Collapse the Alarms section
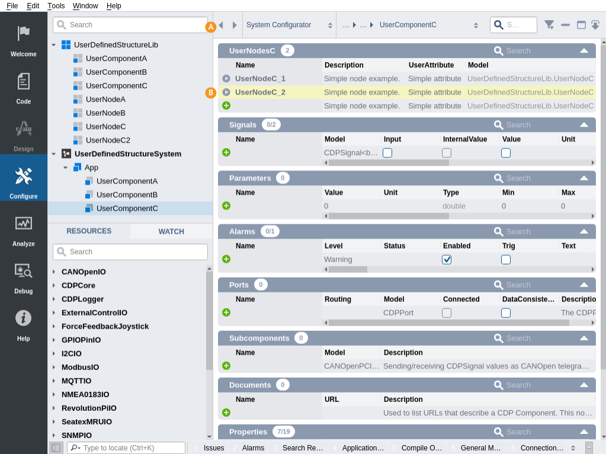This screenshot has width=606, height=454. (584, 231)
